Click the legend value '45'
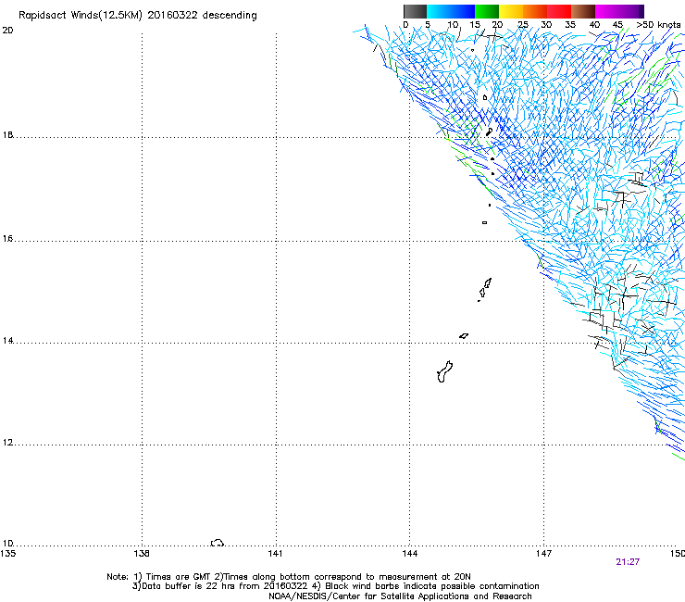 [x=617, y=25]
